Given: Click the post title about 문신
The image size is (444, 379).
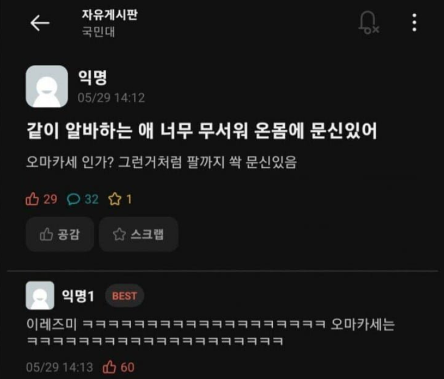Looking at the screenshot, I should pos(201,131).
